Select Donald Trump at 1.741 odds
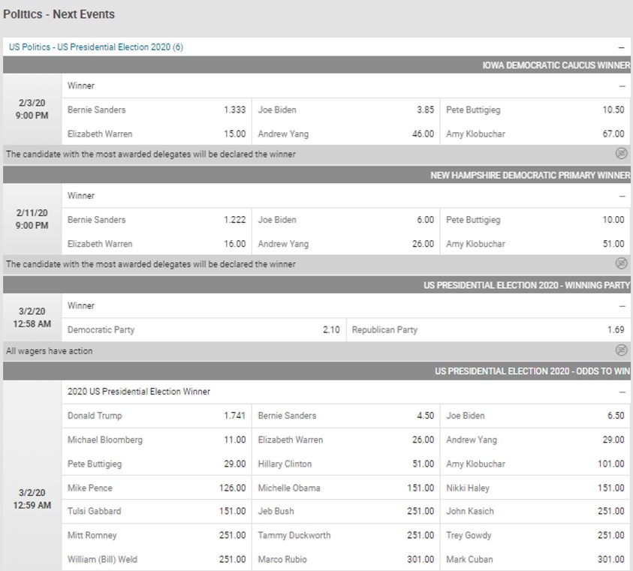This screenshot has height=571, width=633. pos(157,416)
